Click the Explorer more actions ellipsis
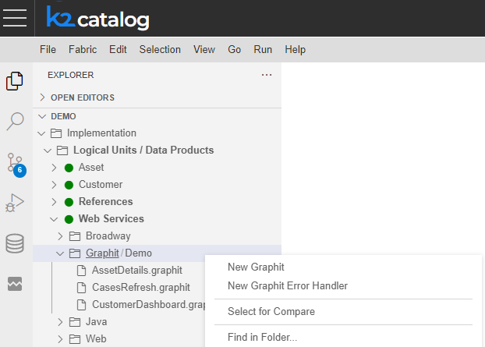Viewport: 485px width, 347px height. tap(267, 75)
